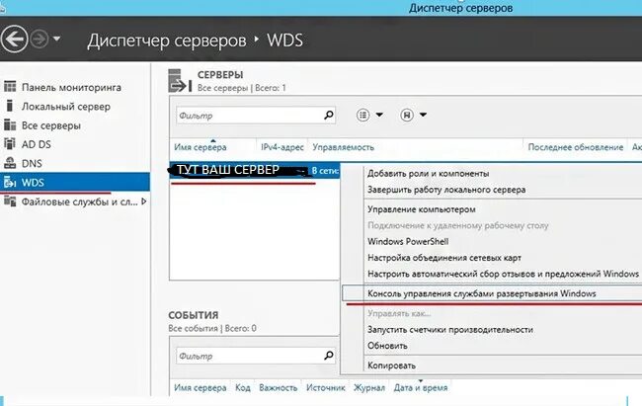Select AD DS in the sidebar

[37, 144]
